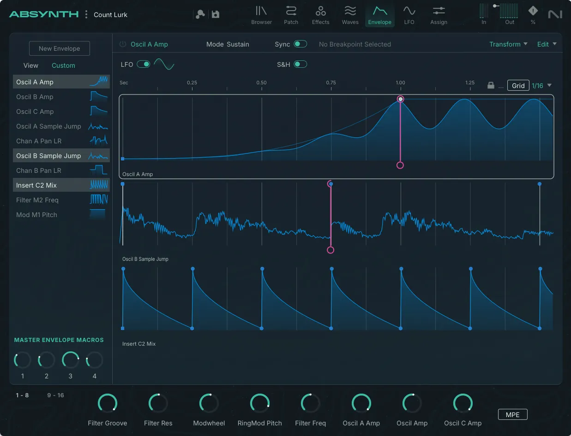Open the Effects panel
571x436 pixels.
(x=320, y=15)
